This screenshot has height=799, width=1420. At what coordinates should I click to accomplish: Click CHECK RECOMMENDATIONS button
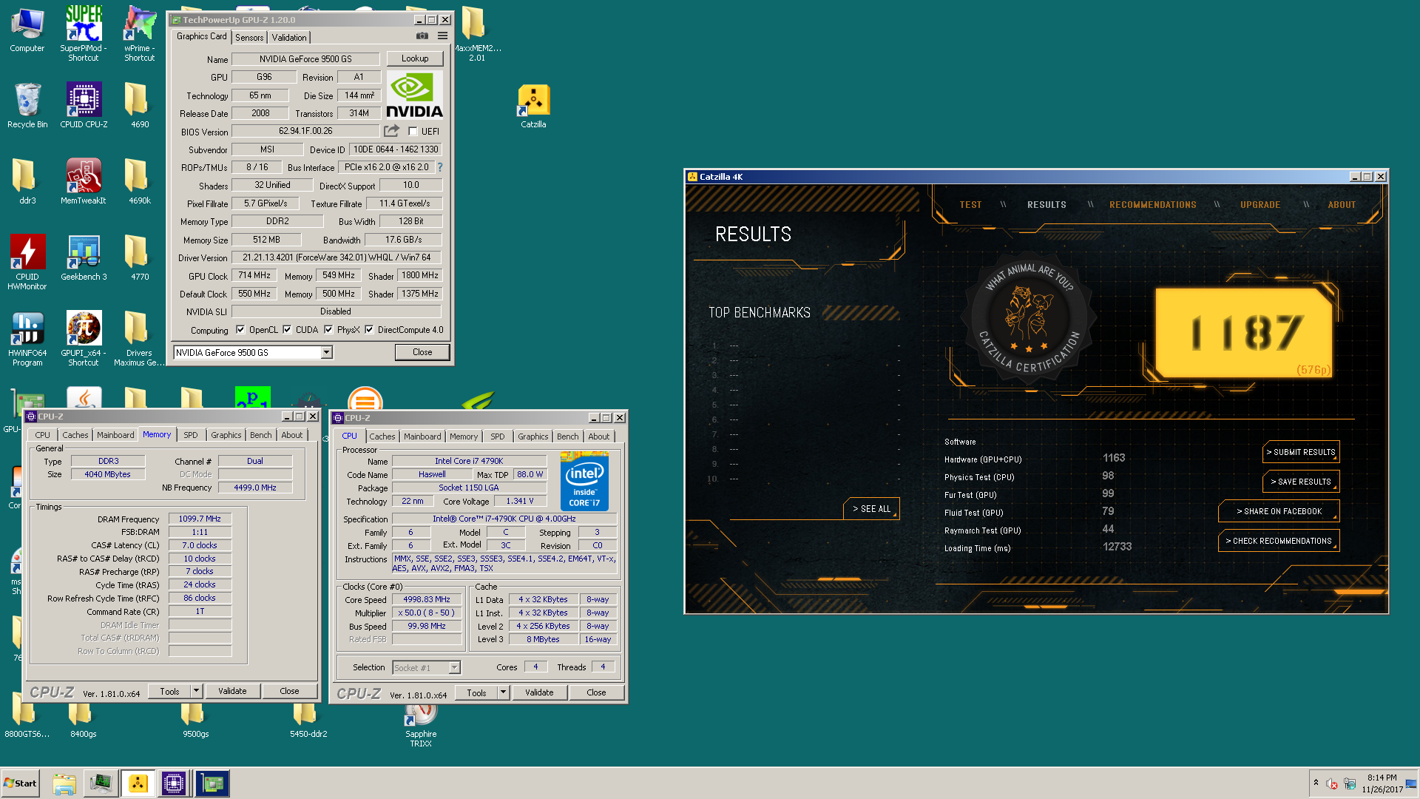(1279, 541)
